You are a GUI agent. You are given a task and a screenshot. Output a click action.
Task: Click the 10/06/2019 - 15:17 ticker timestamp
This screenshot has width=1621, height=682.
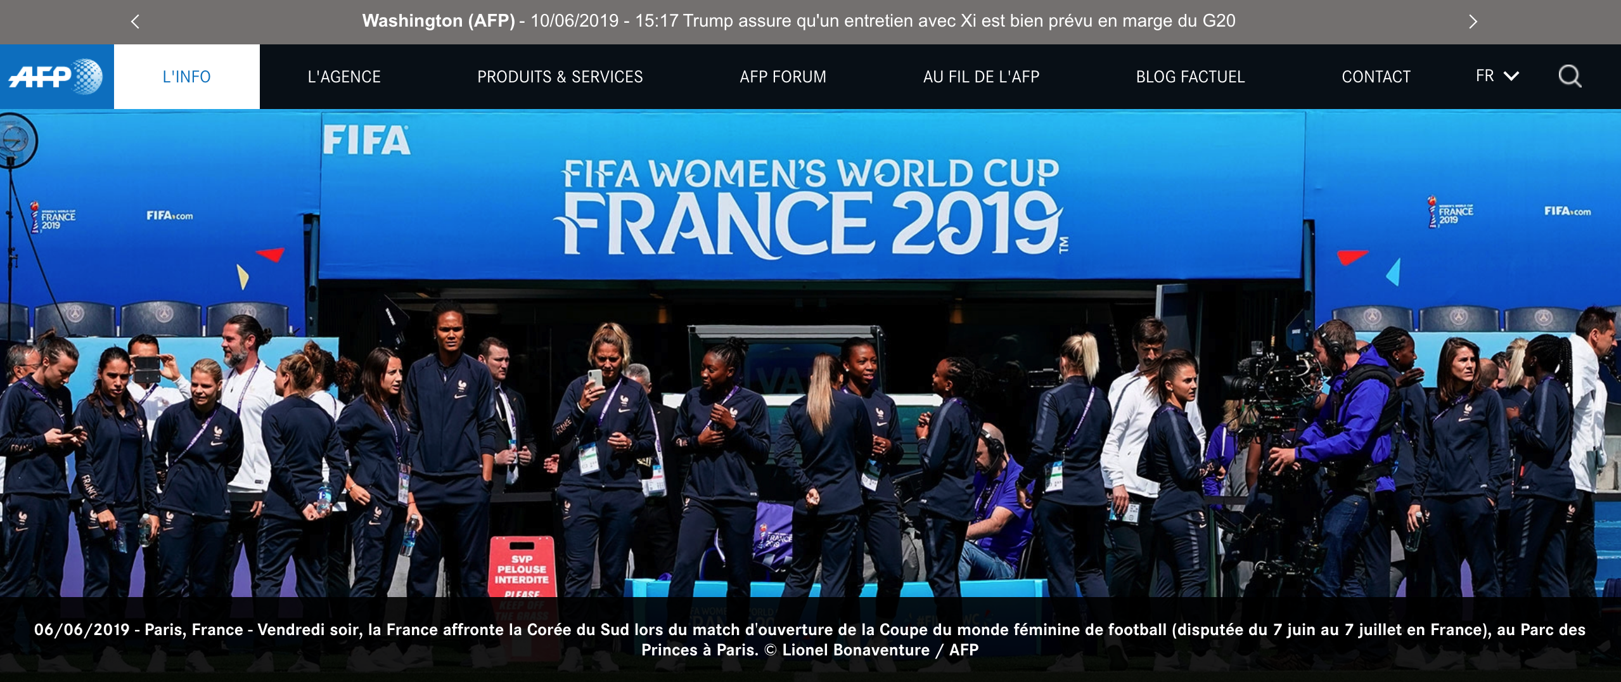(x=604, y=21)
